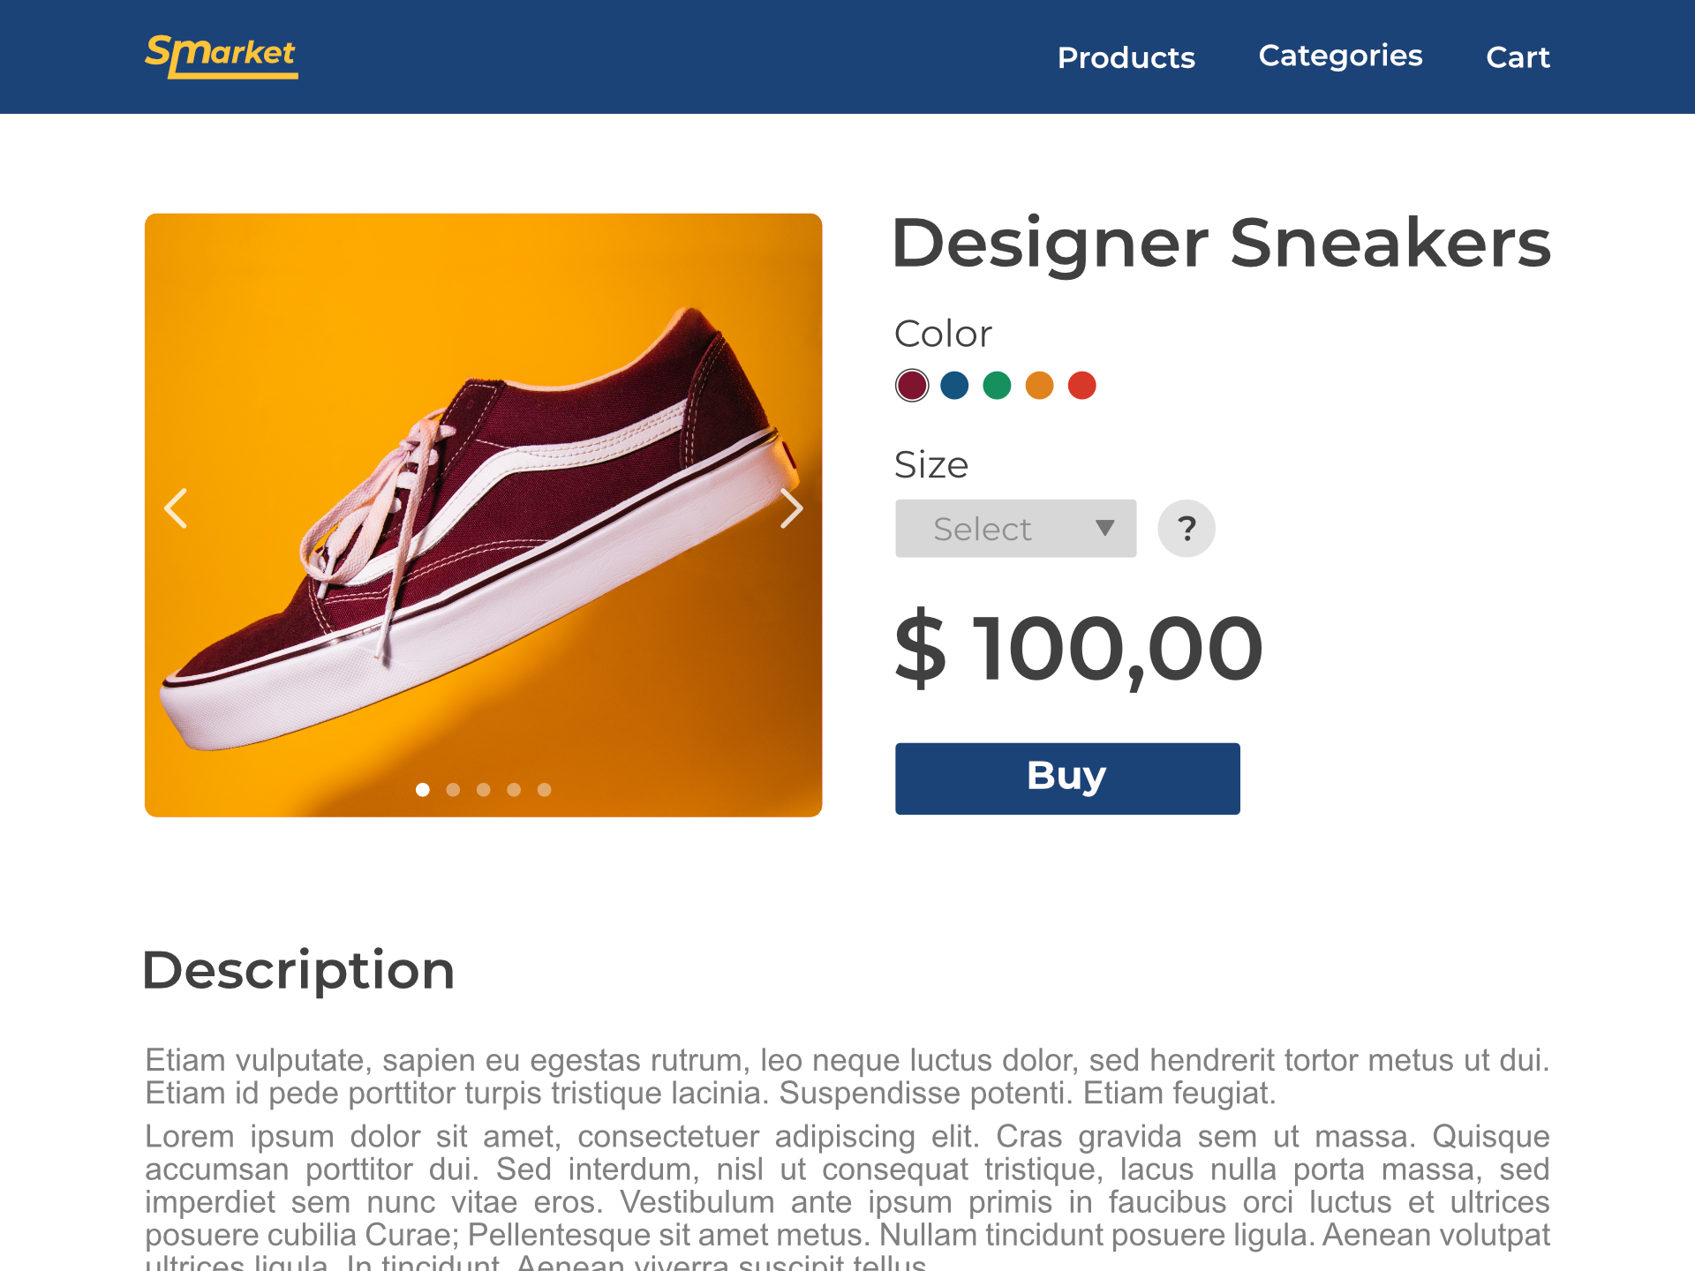
Task: Jump to the fifth carousel dot
Action: coord(545,790)
